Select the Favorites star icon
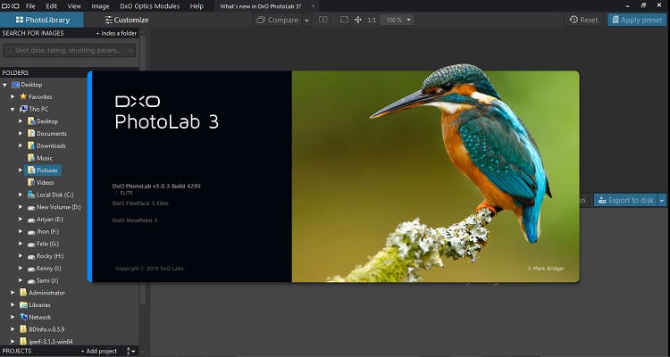The height and width of the screenshot is (357, 670). point(23,96)
